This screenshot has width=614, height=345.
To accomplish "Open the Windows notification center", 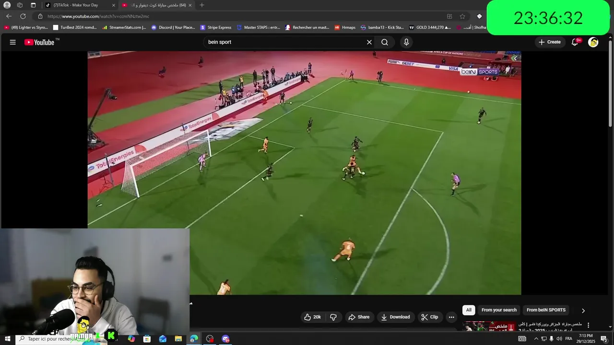I will (604, 339).
